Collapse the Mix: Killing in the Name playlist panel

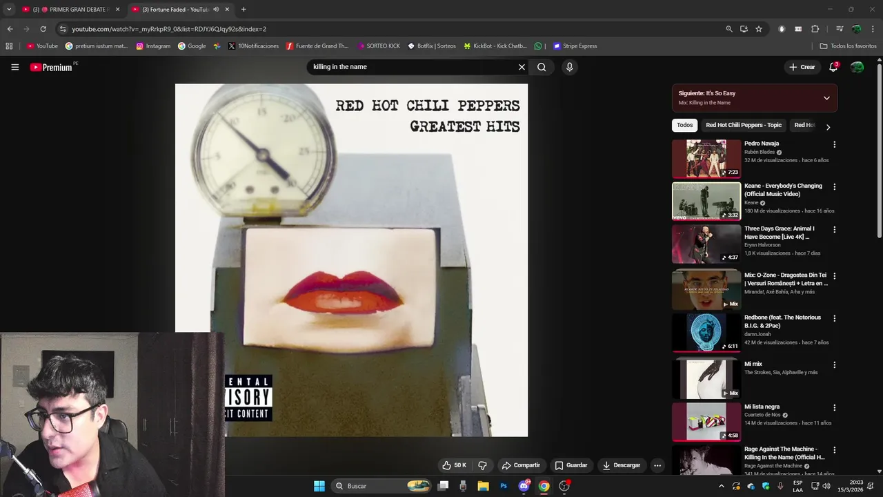[826, 98]
